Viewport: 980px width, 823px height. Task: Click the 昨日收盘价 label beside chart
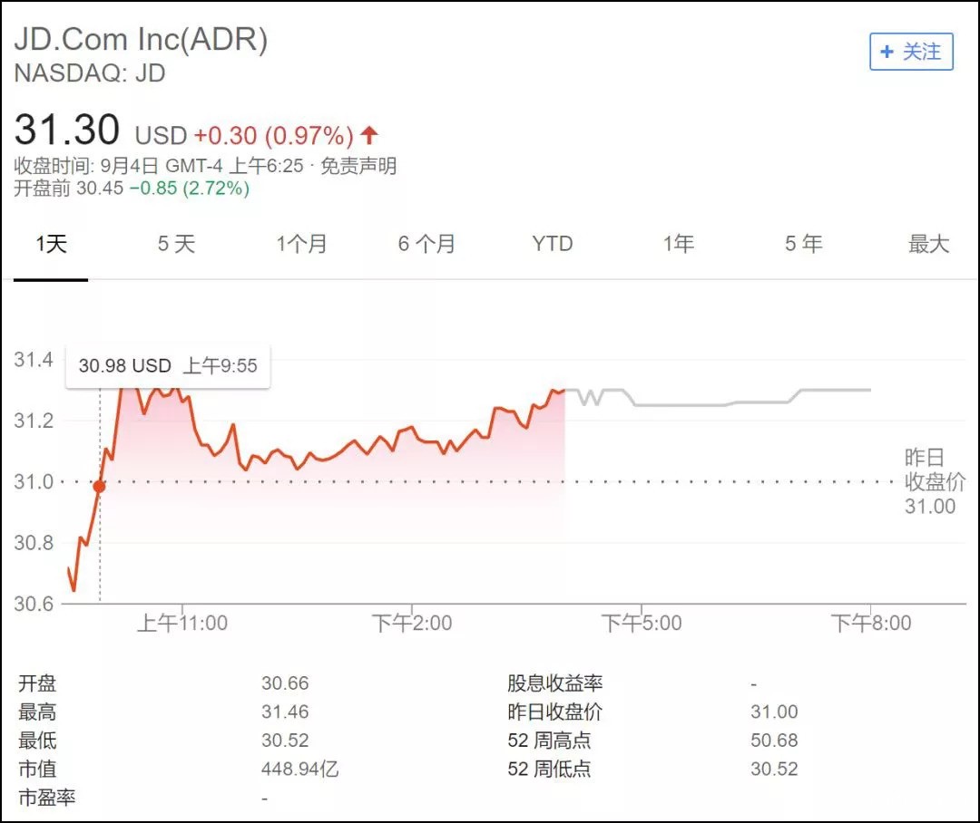click(x=935, y=470)
